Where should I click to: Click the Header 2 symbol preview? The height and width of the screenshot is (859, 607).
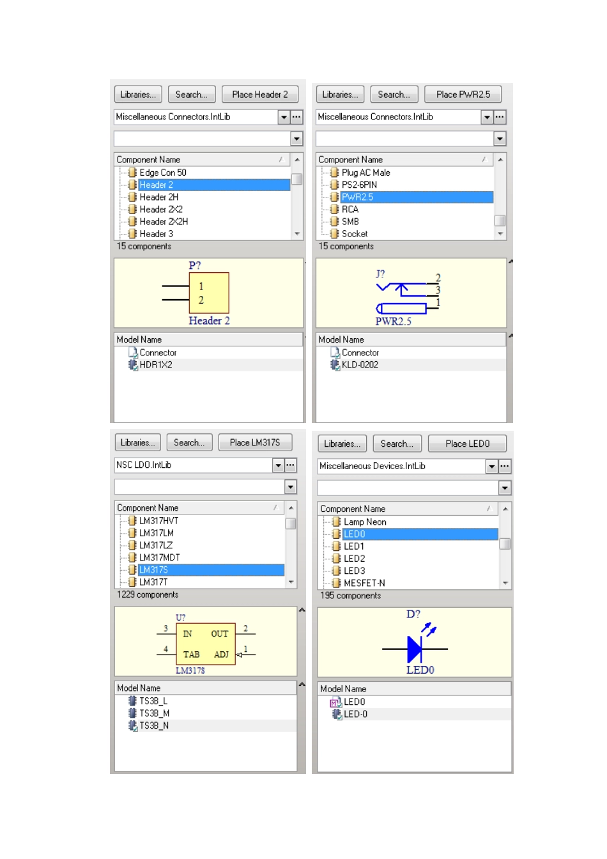[208, 293]
